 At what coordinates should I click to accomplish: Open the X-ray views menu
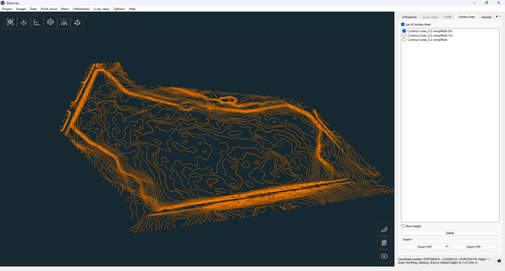pos(102,9)
